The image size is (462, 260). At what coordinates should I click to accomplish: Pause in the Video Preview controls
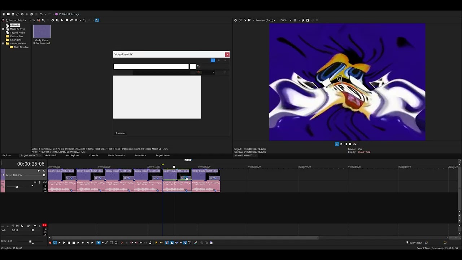[x=345, y=144]
